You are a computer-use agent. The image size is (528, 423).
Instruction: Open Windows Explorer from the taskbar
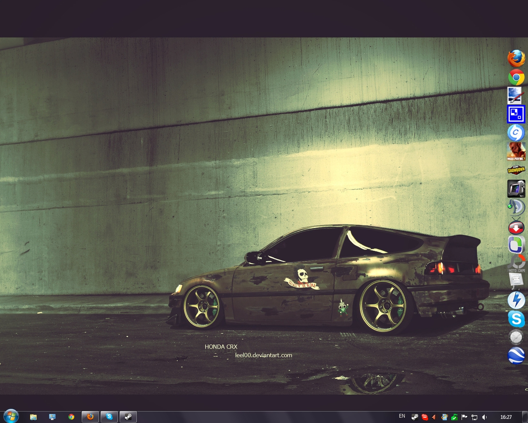pos(33,417)
